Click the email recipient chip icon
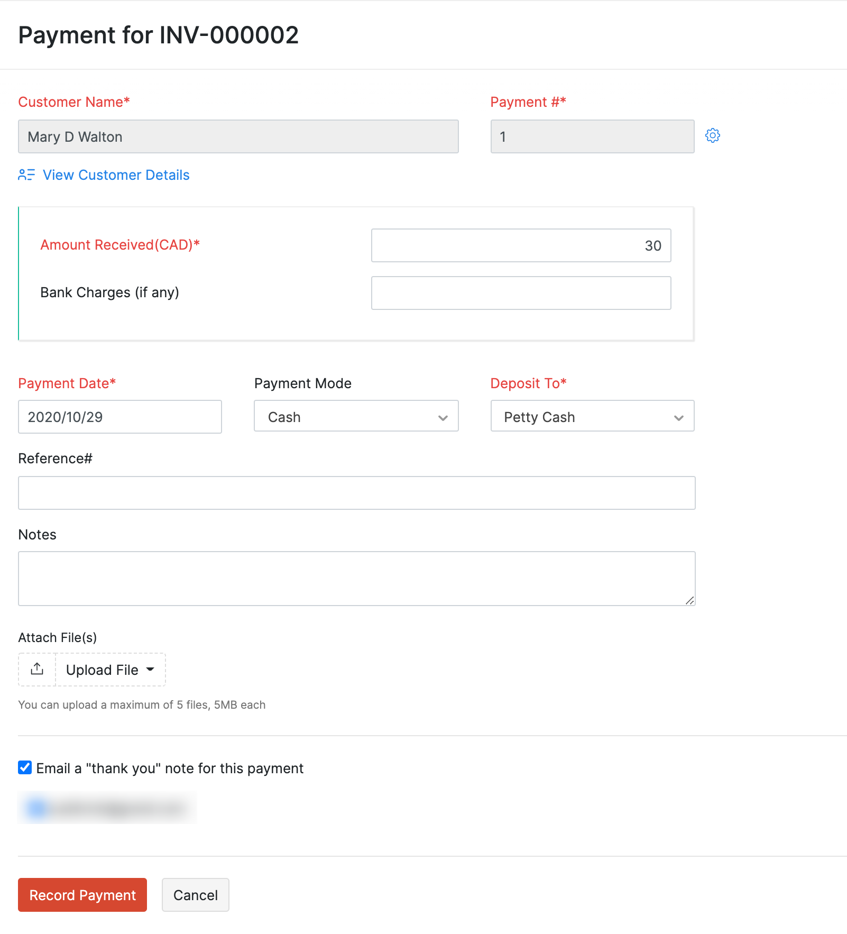The height and width of the screenshot is (934, 847). (37, 808)
